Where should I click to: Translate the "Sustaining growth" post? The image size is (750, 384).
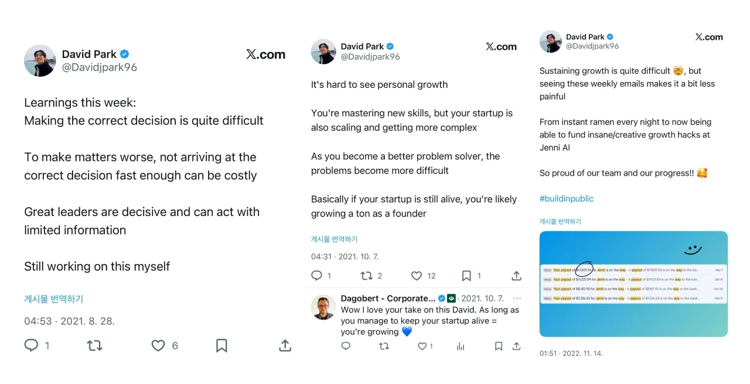point(560,221)
